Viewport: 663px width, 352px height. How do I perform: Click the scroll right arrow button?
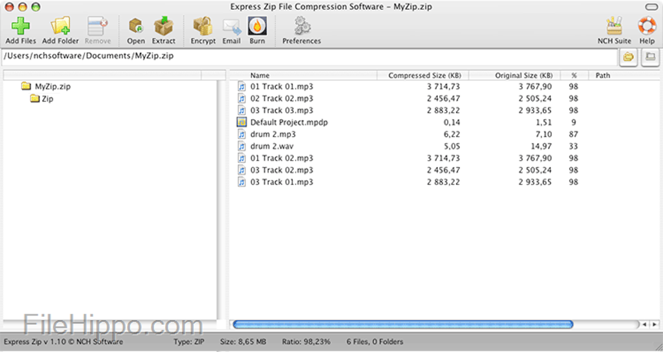point(654,325)
